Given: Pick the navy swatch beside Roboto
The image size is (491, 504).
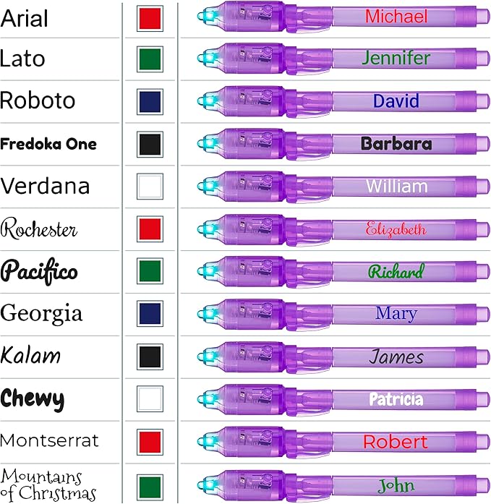Looking at the screenshot, I should coord(150,102).
